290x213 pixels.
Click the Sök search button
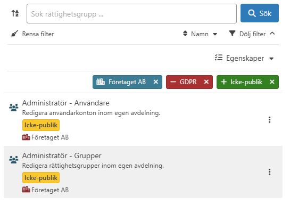point(260,13)
